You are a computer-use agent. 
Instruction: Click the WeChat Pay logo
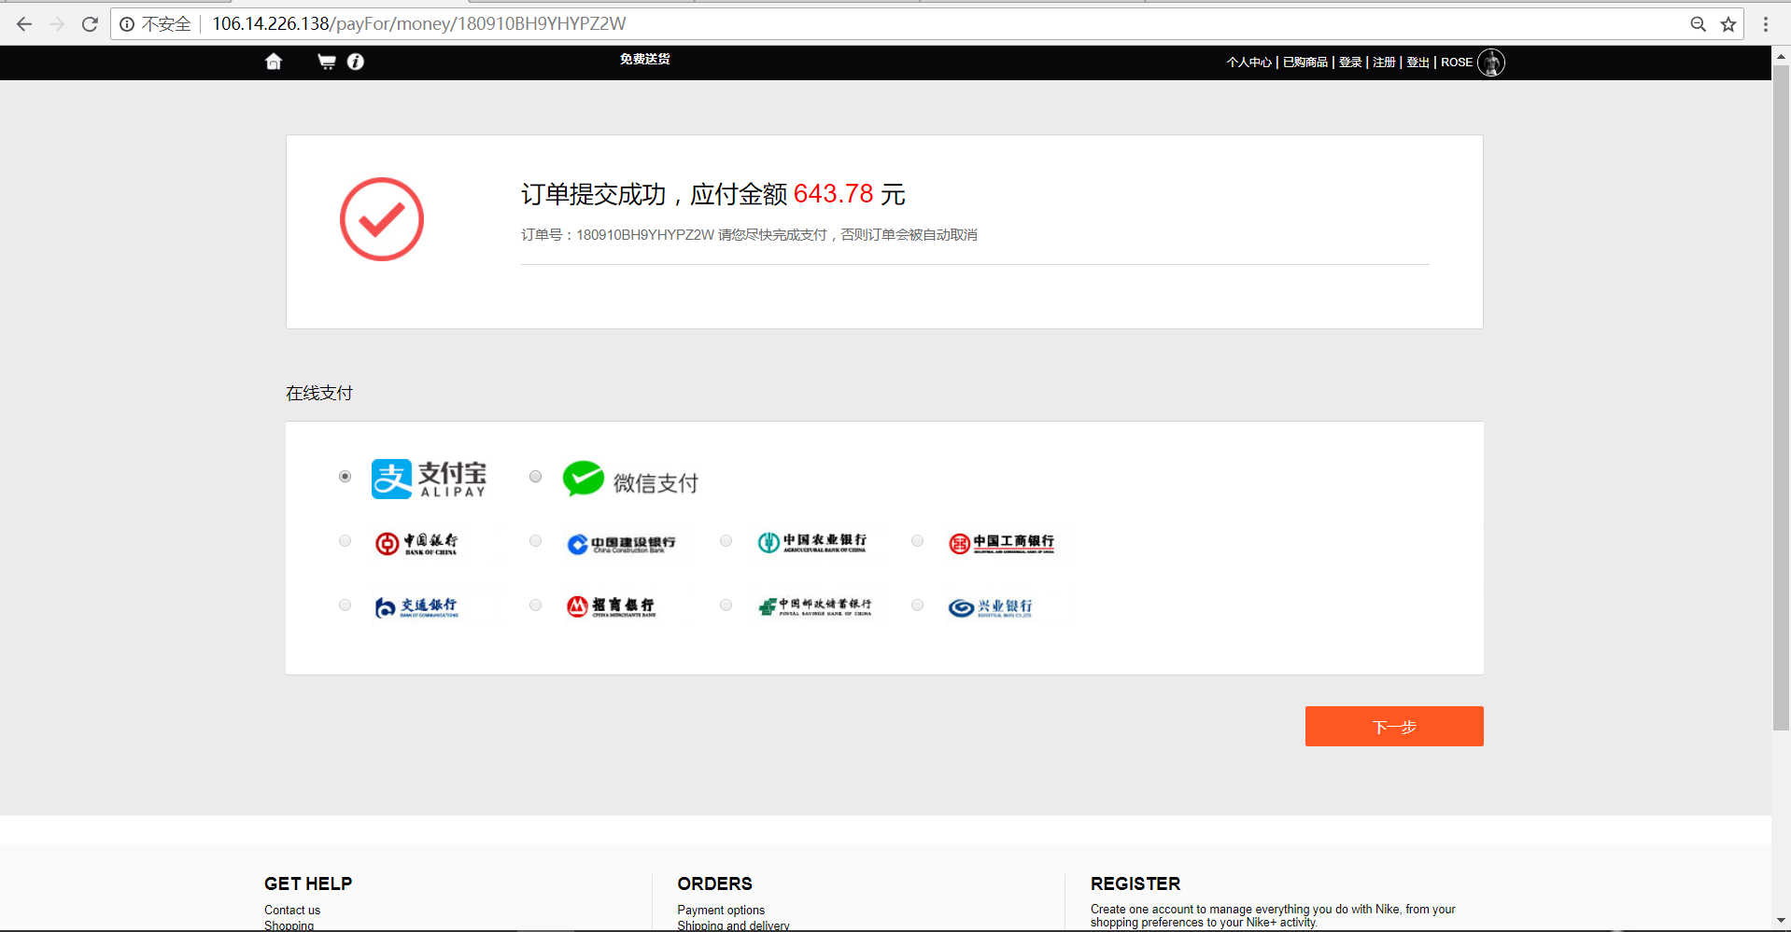coord(630,480)
